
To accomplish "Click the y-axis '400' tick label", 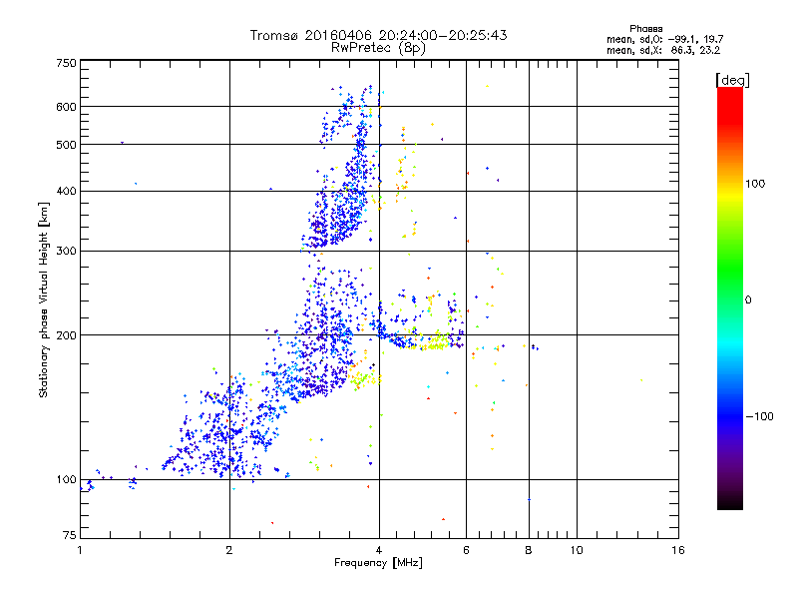I will (x=66, y=192).
